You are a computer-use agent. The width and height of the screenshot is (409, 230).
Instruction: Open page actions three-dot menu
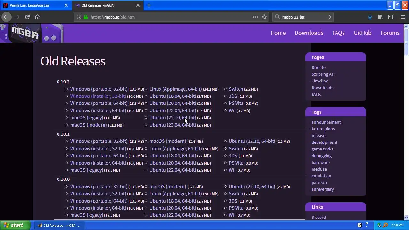click(x=255, y=17)
